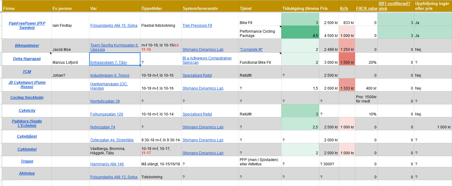
Task: Open the Cycling Stockholm link
Action: pos(27,98)
